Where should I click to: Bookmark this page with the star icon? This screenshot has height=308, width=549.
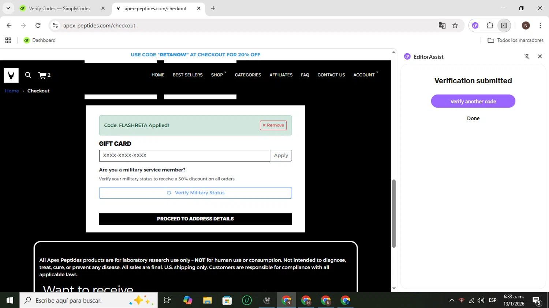pyautogui.click(x=455, y=26)
